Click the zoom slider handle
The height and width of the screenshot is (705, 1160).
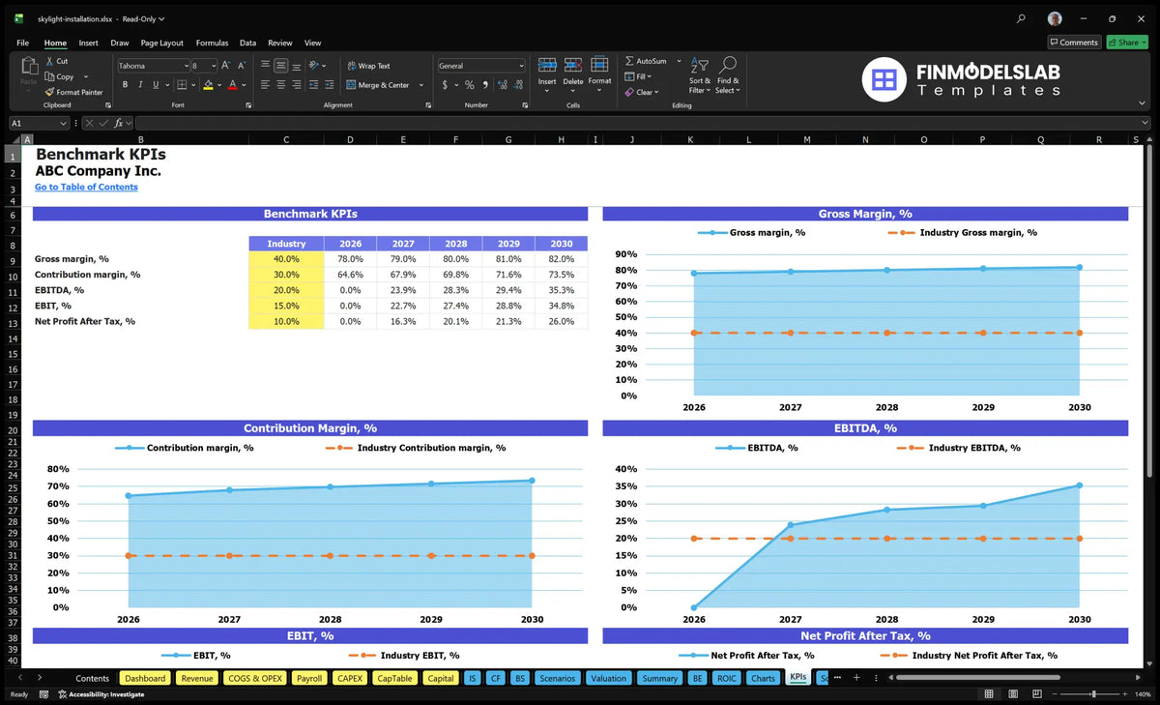point(1093,693)
